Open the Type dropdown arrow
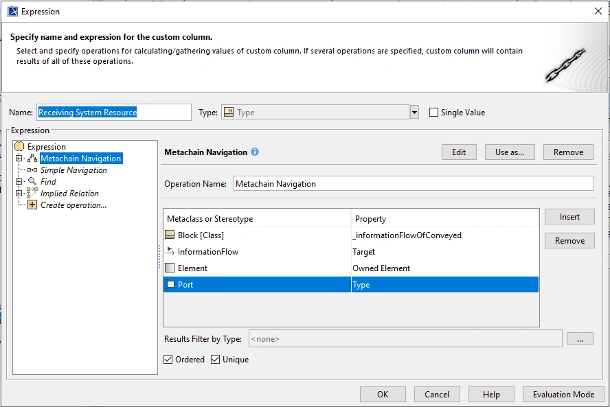 414,113
